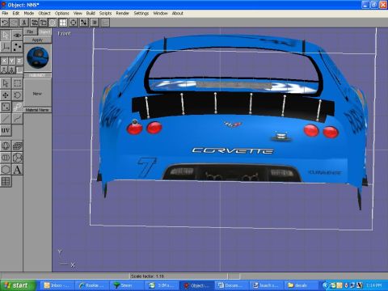Select the Select arrow tool
Viewport: 388px width, 291px height.
point(6,83)
